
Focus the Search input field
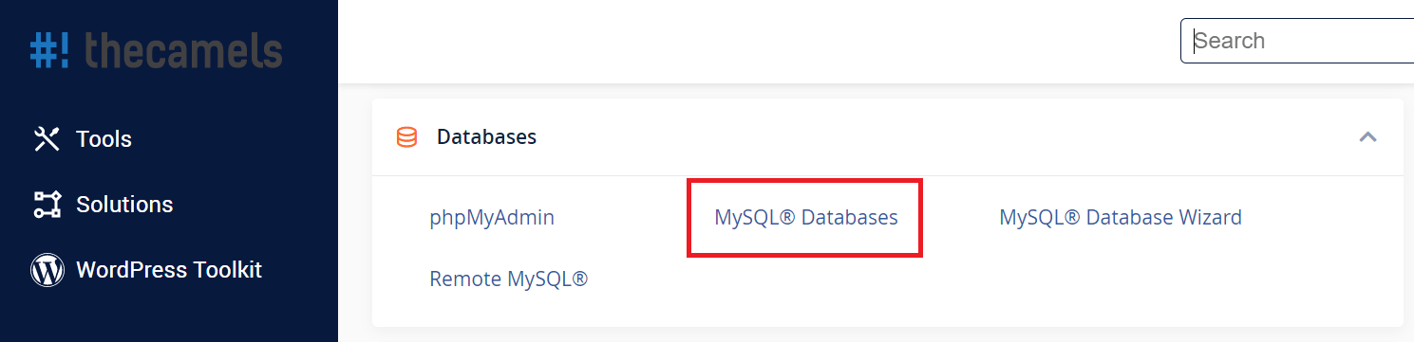pos(1297,41)
